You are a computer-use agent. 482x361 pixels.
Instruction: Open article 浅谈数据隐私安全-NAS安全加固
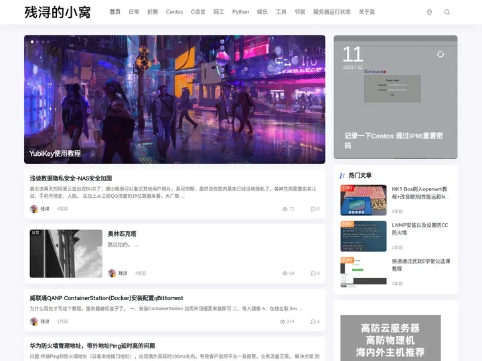(x=71, y=178)
